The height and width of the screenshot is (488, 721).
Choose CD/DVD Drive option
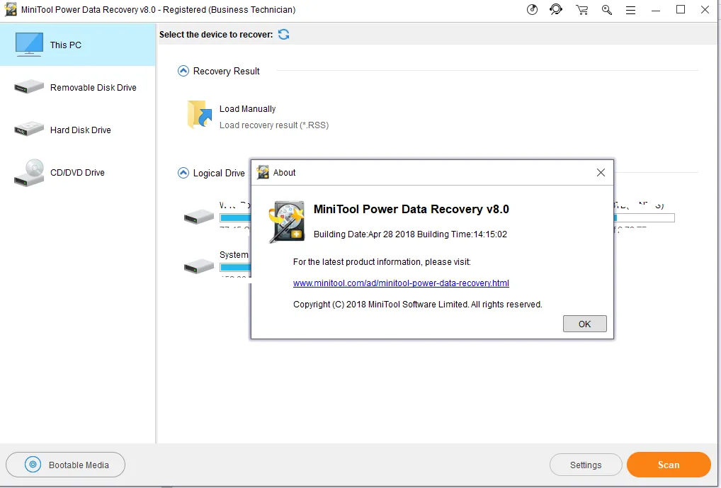pos(78,173)
